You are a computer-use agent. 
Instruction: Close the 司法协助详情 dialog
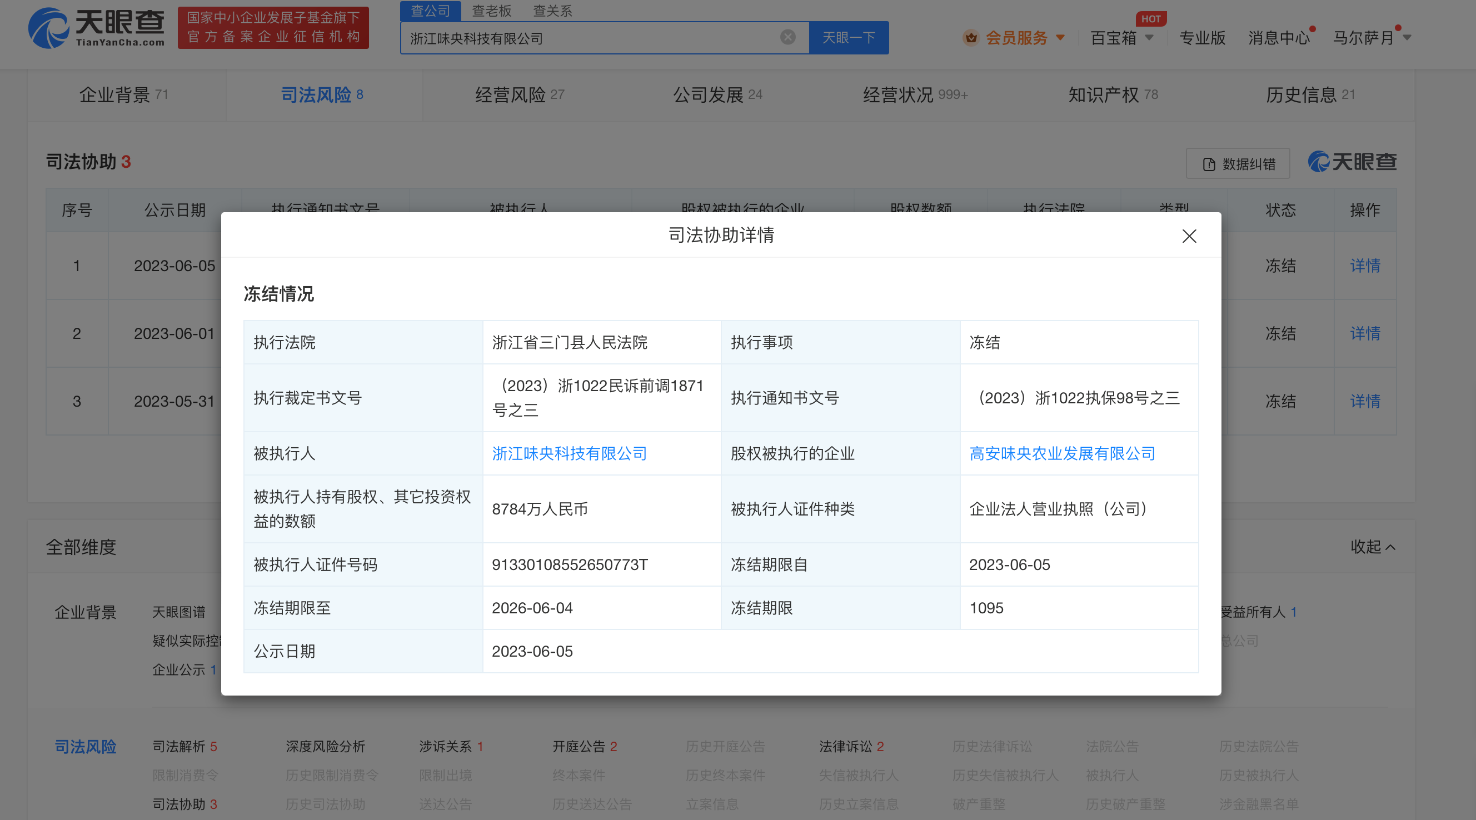1189,236
